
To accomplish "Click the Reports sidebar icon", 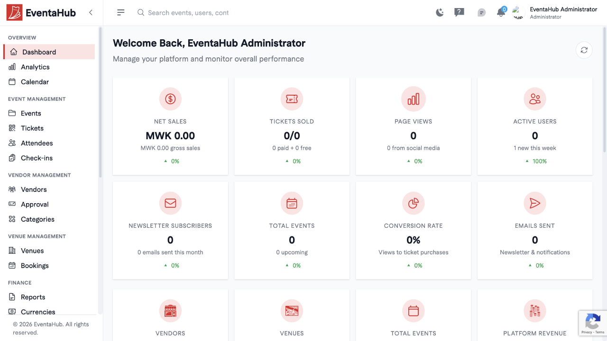I will tap(12, 297).
